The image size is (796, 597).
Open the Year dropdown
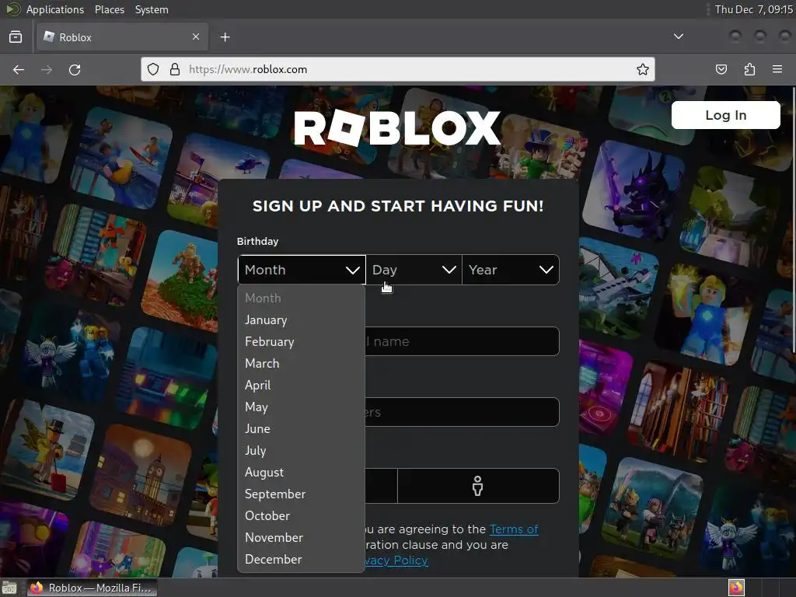pos(511,270)
